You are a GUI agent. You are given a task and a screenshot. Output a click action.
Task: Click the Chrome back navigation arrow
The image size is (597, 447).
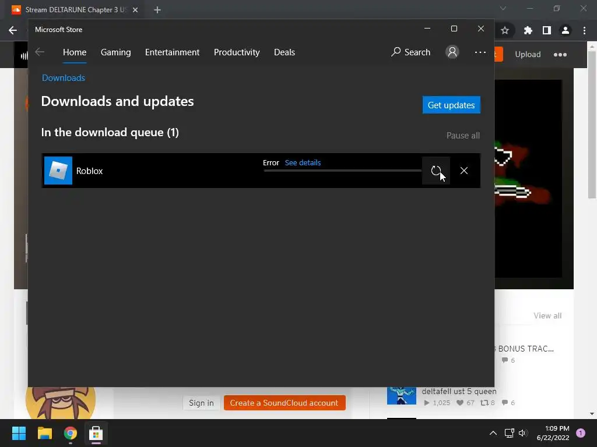point(13,30)
